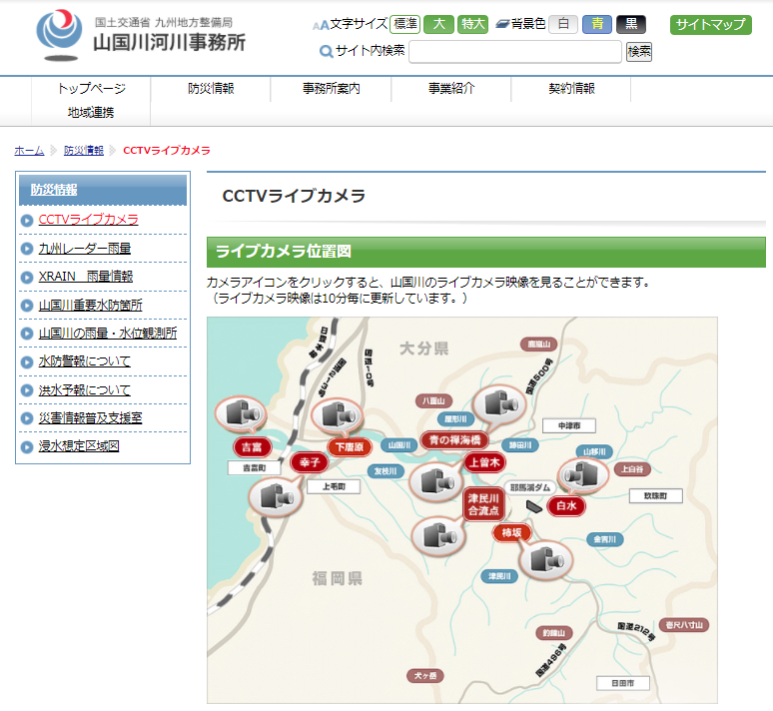Set text size to 標準
The width and height of the screenshot is (773, 711).
tap(404, 24)
